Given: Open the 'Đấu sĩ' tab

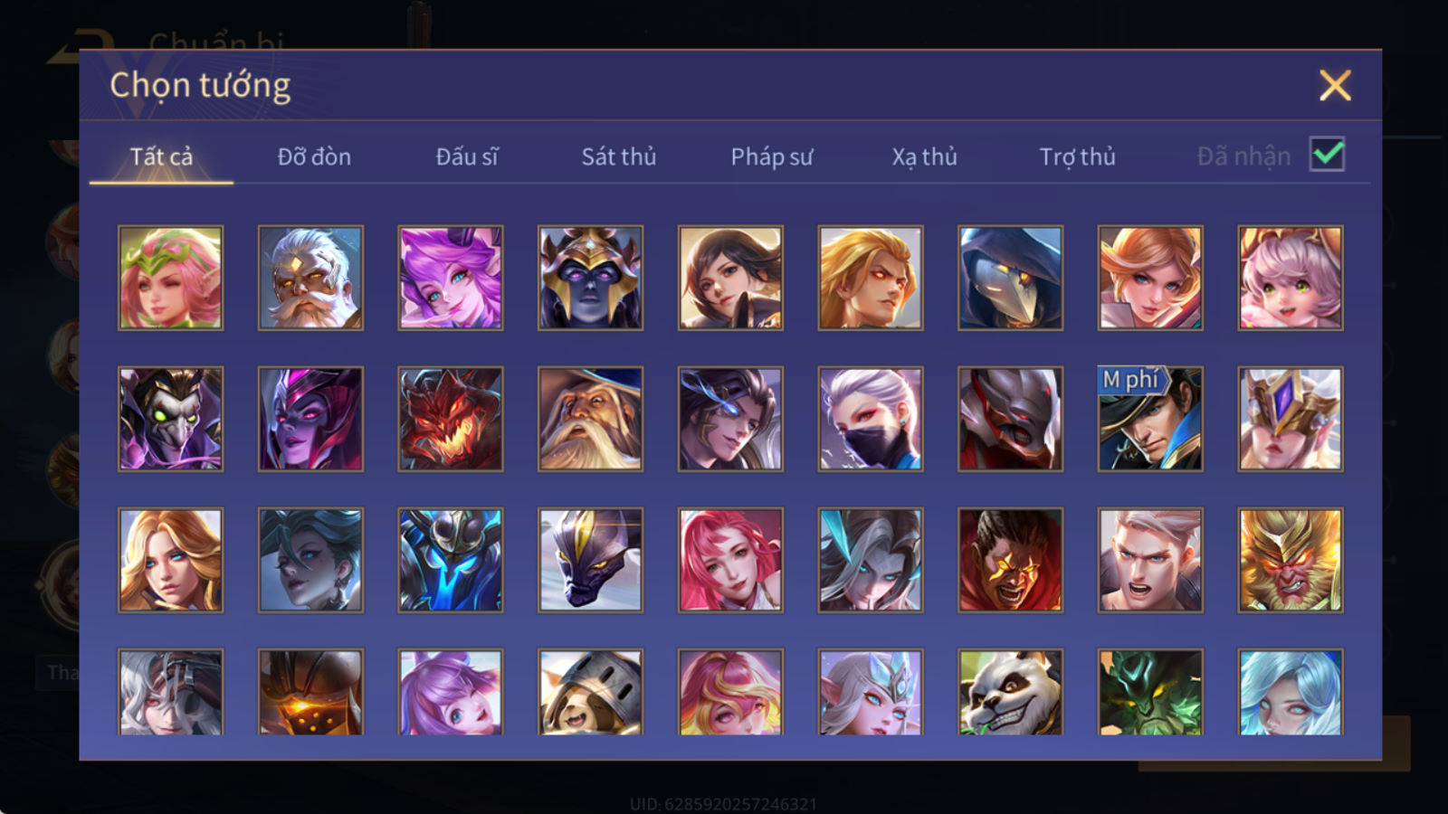Looking at the screenshot, I should point(467,156).
